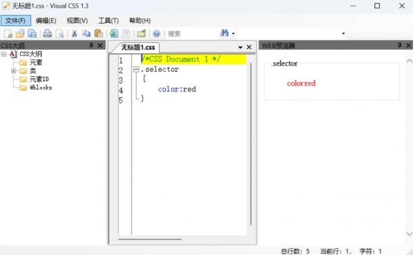
Task: Close the CSS大纲 panel
Action: click(100, 45)
